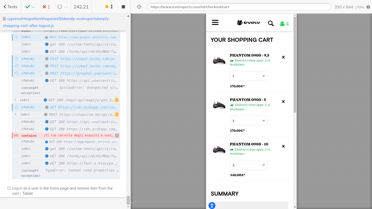Go back to the Tests list
Viewport: 372px width, 209px height.
click(x=10, y=7)
